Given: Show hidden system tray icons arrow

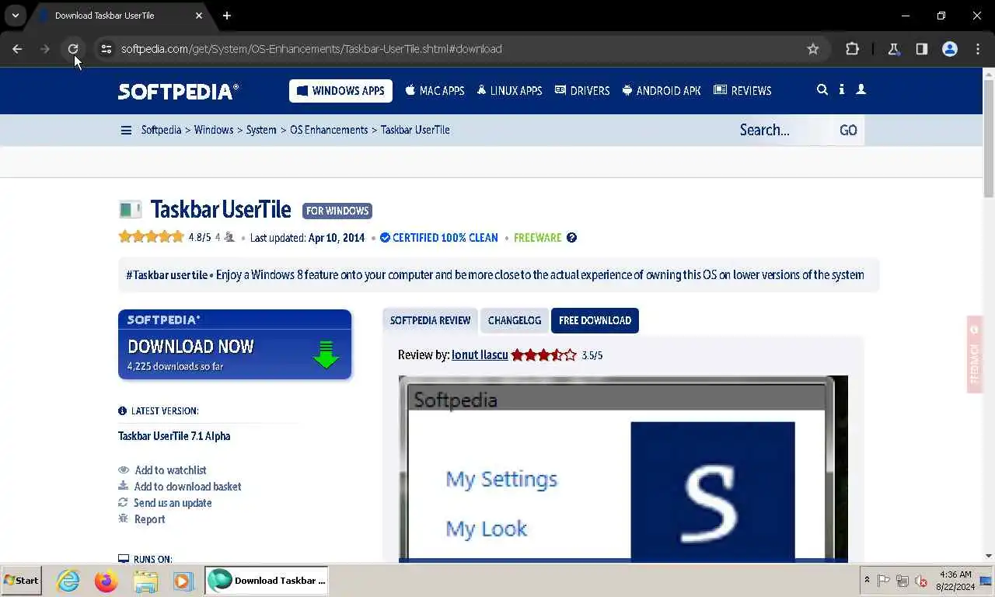Looking at the screenshot, I should pyautogui.click(x=867, y=581).
